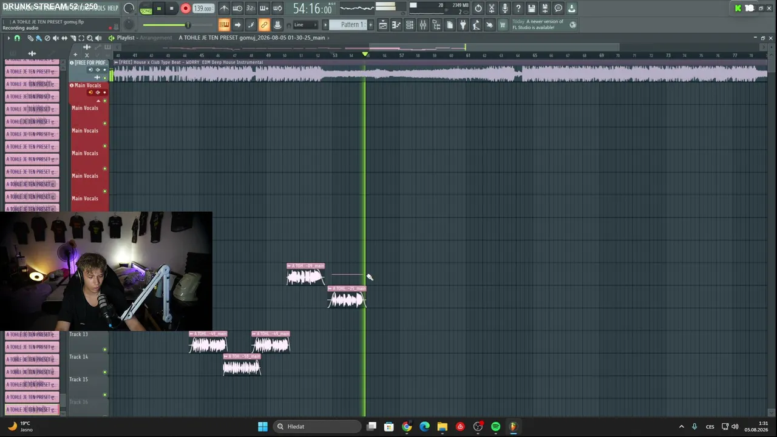Click the globe icon in news panel
The height and width of the screenshot is (437, 777).
tap(573, 25)
